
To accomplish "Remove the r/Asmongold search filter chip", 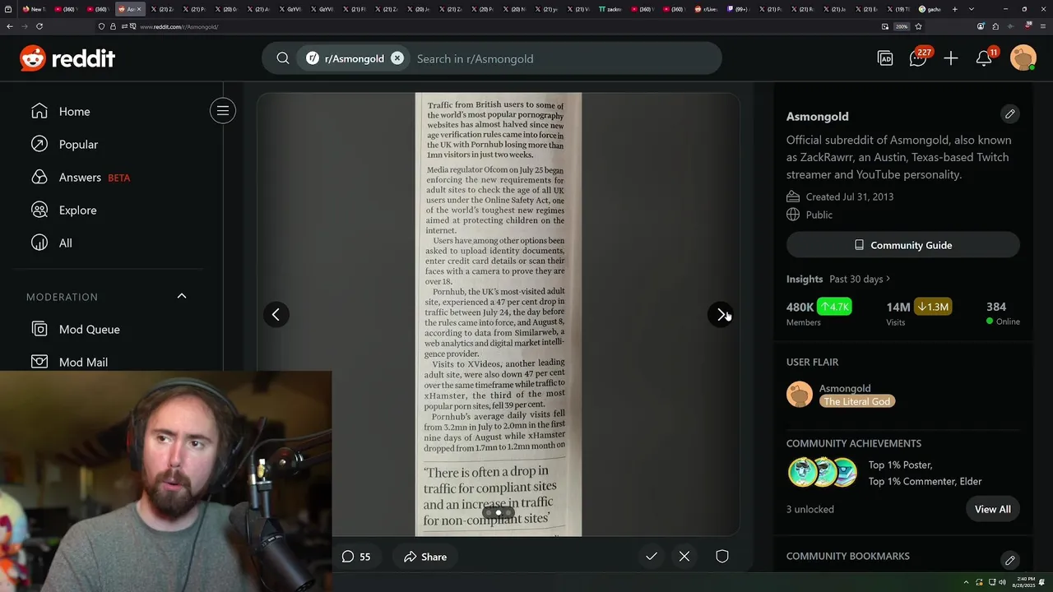I will click(397, 58).
